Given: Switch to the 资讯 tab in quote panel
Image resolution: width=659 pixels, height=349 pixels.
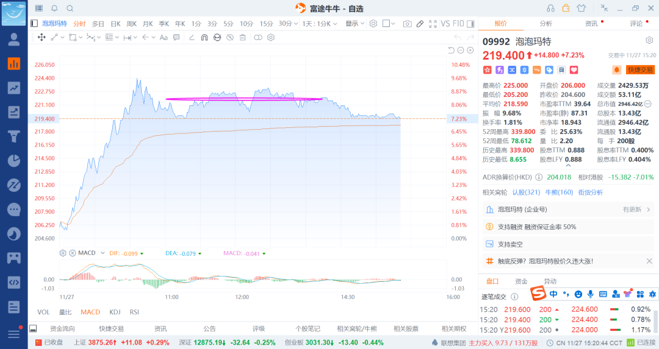Looking at the screenshot, I should (591, 24).
